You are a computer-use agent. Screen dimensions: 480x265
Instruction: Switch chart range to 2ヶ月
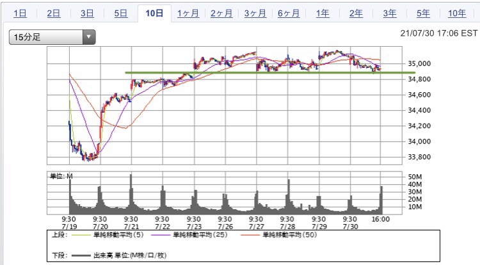pos(221,13)
